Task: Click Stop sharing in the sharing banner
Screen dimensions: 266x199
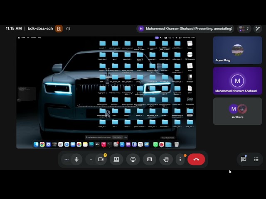Action: tap(117, 137)
